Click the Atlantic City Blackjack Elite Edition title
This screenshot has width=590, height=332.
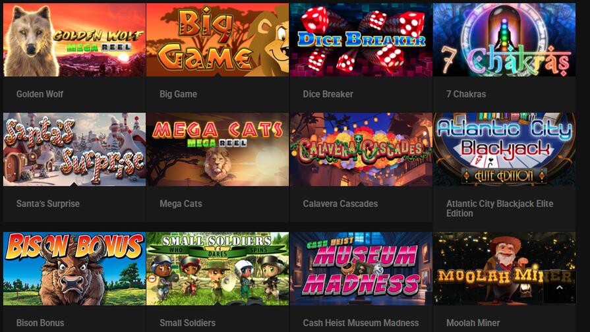500,208
